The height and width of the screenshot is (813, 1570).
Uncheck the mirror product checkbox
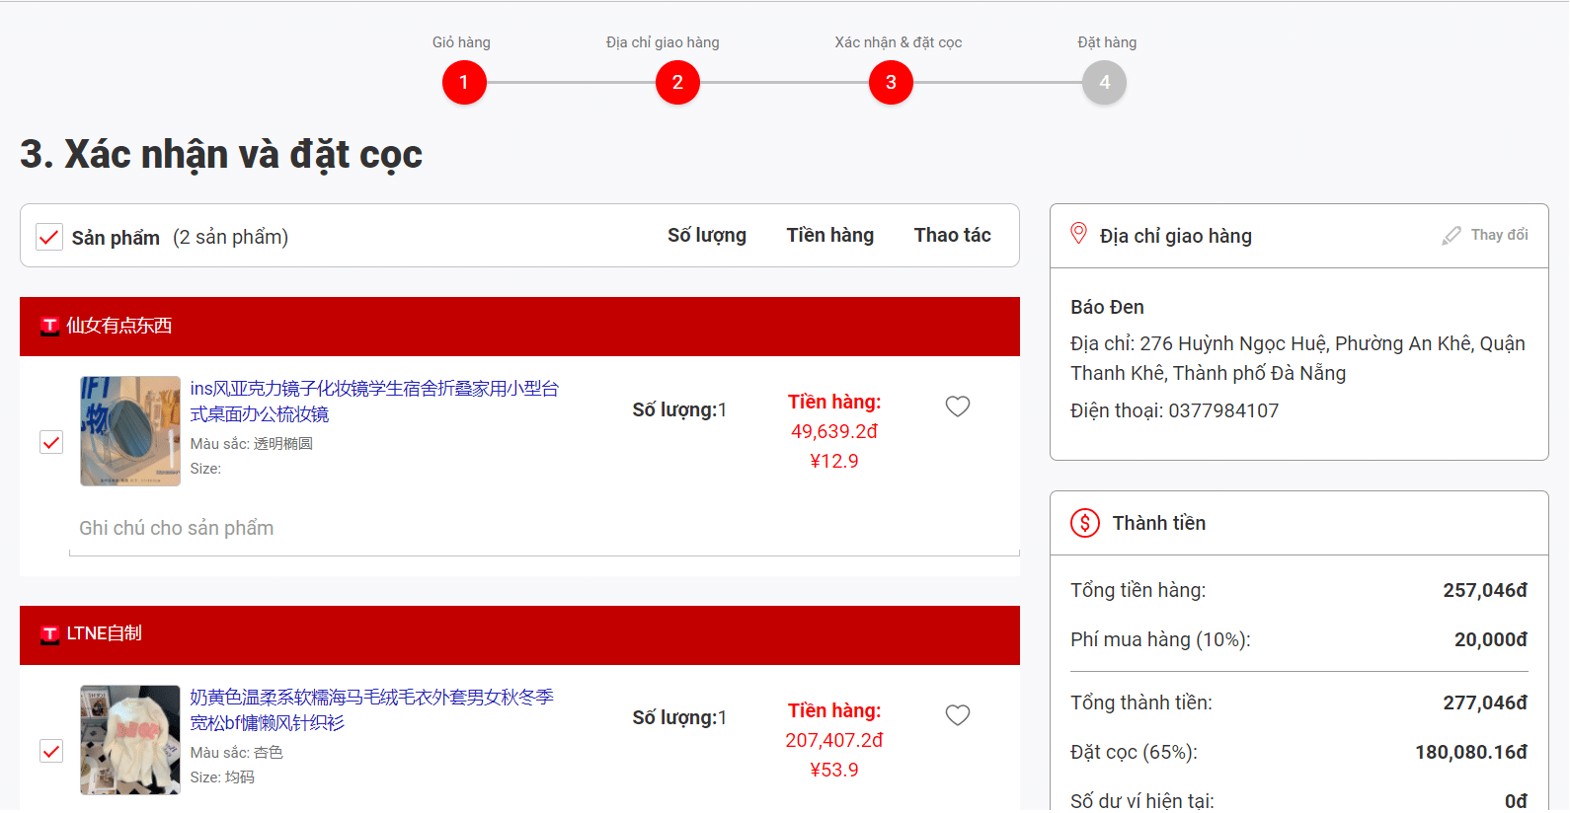pos(51,442)
